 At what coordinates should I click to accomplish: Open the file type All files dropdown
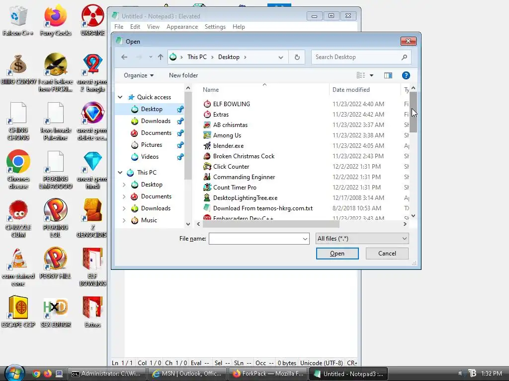click(x=362, y=239)
